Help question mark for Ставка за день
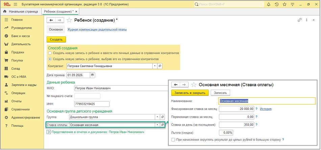 click(256, 124)
